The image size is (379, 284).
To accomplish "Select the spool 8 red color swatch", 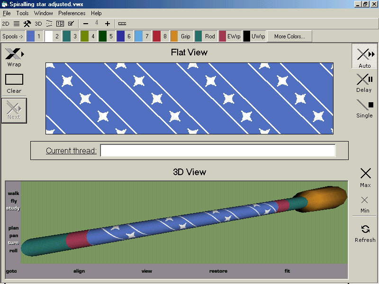I will coord(157,36).
